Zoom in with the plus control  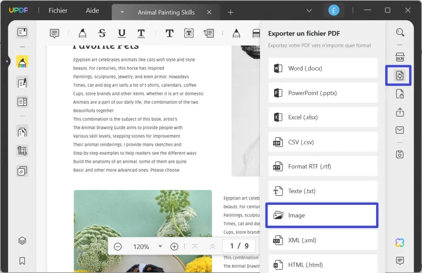[x=174, y=246]
